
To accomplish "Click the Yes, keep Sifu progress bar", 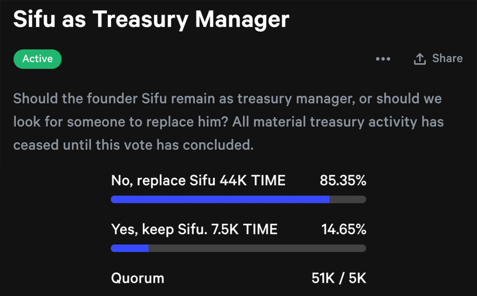I will (x=238, y=248).
